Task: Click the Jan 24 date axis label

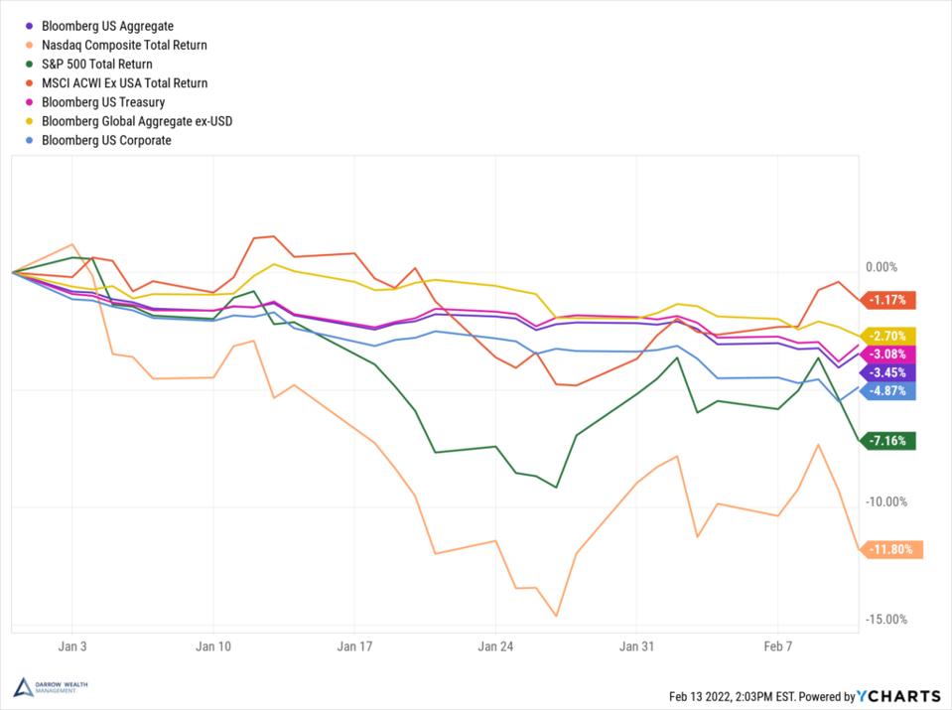Action: (x=495, y=645)
